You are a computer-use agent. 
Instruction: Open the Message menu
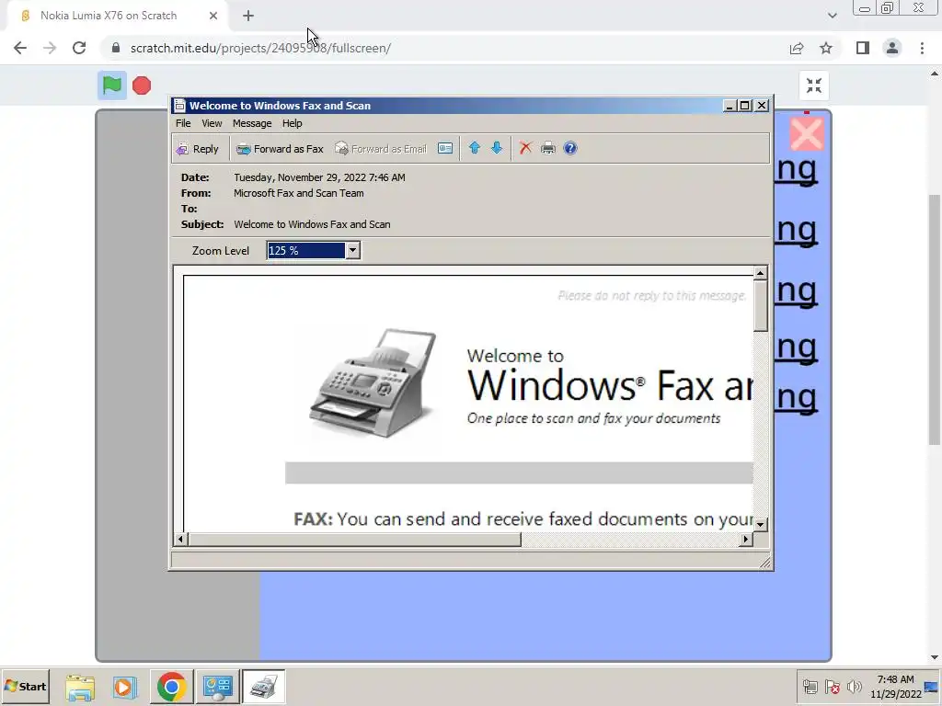point(252,123)
